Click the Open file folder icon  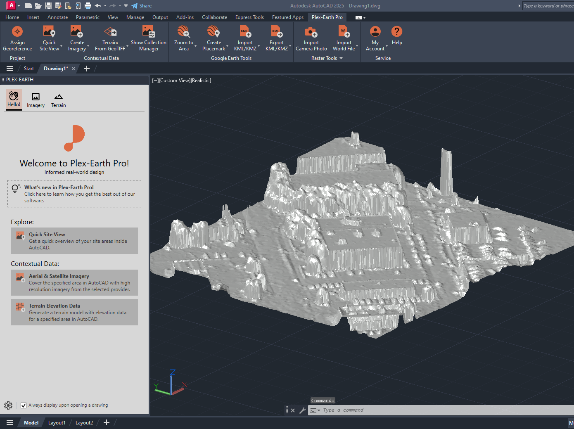[38, 6]
